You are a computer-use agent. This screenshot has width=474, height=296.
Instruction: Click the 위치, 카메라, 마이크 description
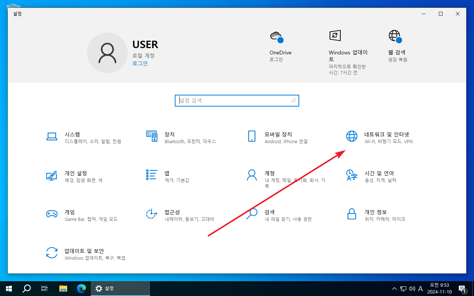click(385, 219)
